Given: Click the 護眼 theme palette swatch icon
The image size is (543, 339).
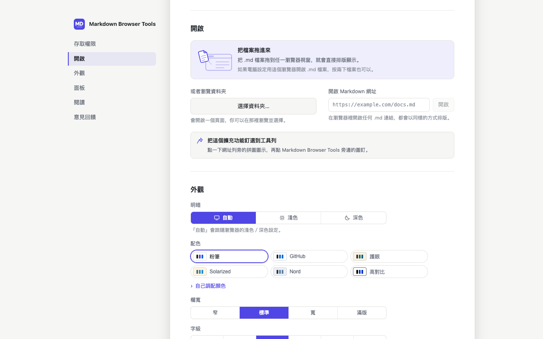Looking at the screenshot, I should point(360,256).
